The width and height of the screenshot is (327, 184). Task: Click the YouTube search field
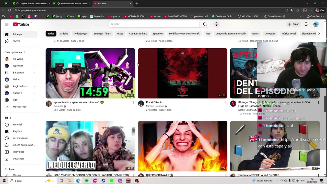pos(154,24)
